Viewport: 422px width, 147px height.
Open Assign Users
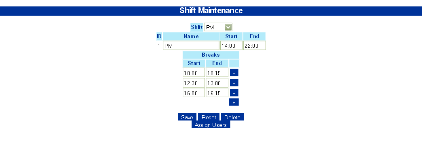[211, 125]
